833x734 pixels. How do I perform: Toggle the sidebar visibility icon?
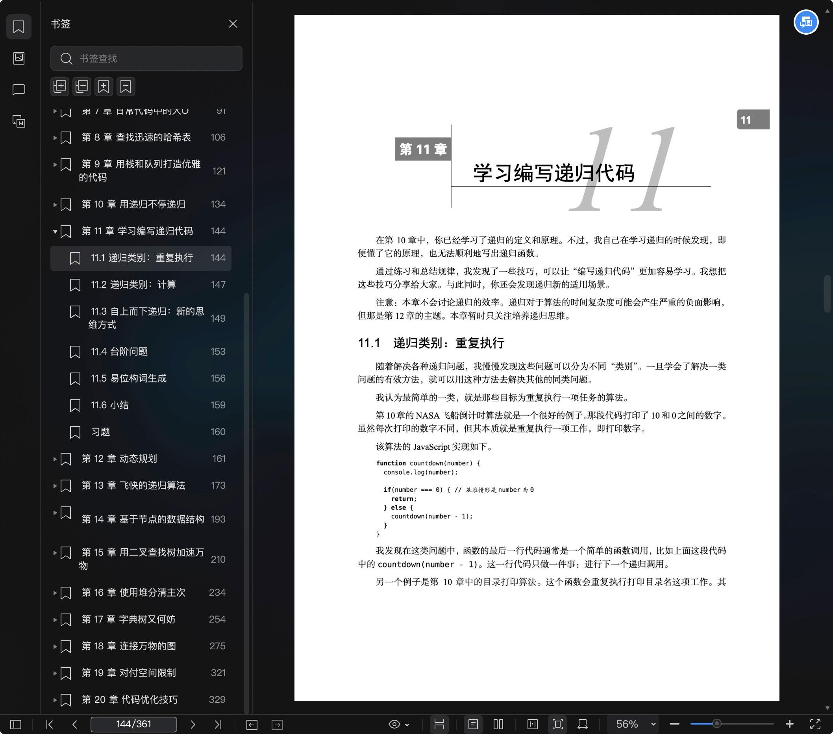pos(15,724)
